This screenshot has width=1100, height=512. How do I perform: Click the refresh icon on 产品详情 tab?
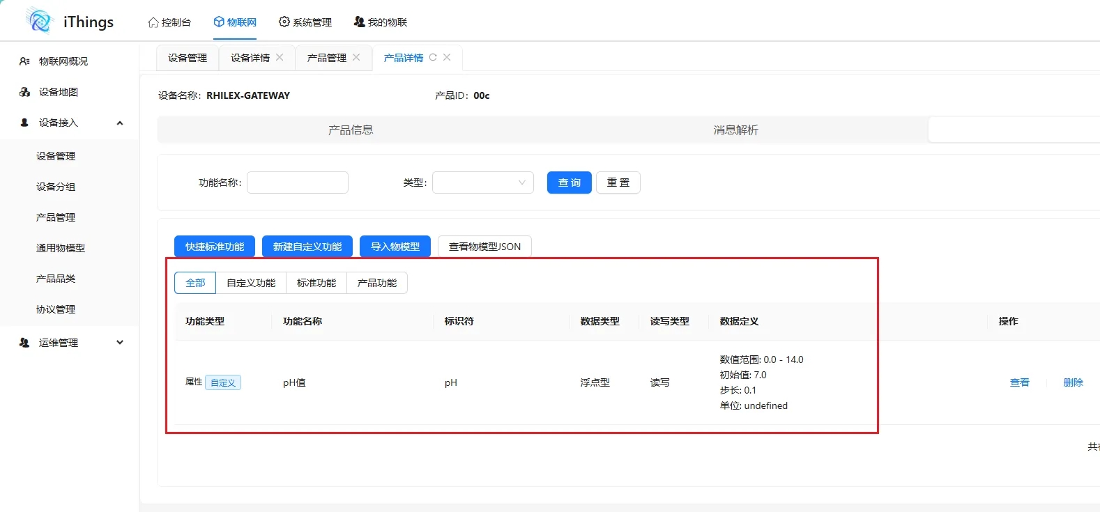[x=433, y=58]
